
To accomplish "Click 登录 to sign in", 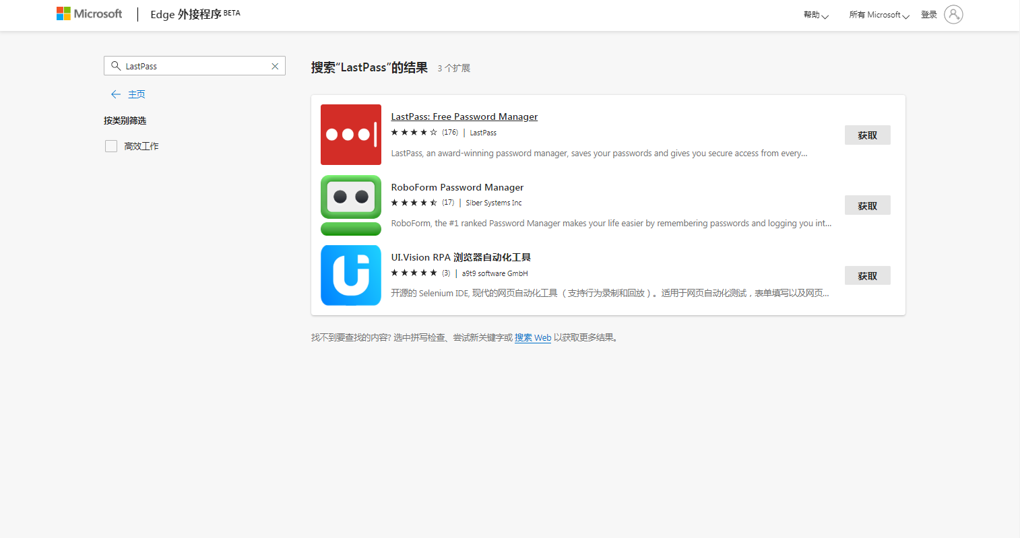I will [x=928, y=15].
